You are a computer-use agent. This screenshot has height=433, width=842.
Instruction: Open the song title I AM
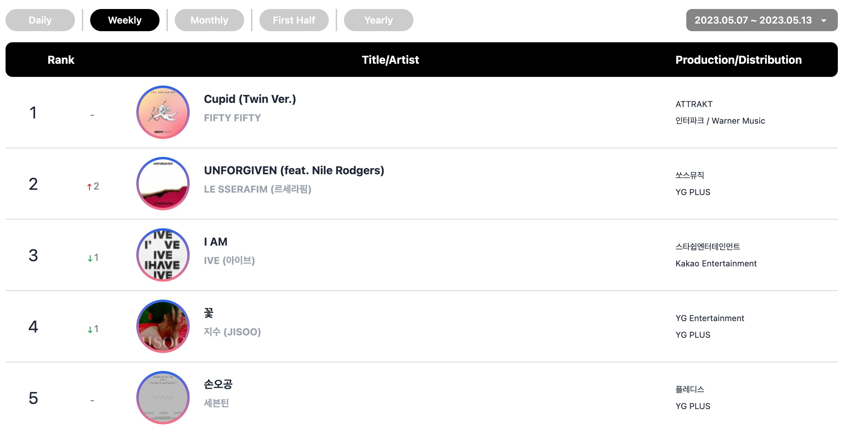click(216, 242)
